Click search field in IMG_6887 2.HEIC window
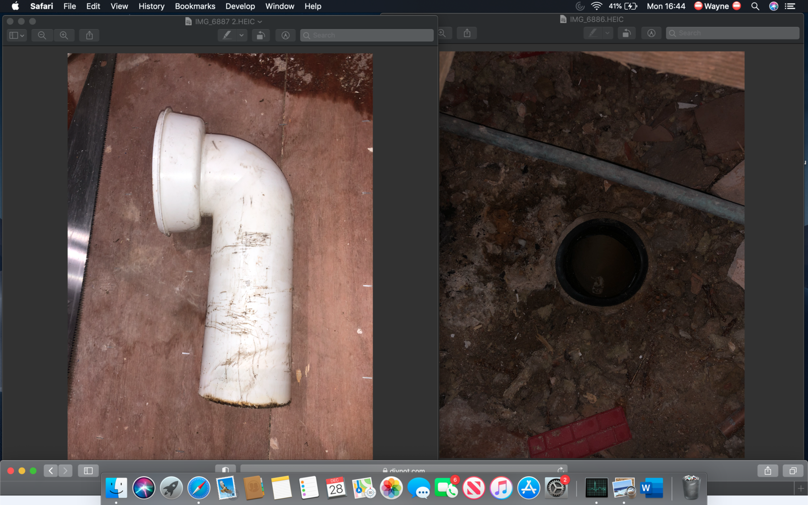 367,35
